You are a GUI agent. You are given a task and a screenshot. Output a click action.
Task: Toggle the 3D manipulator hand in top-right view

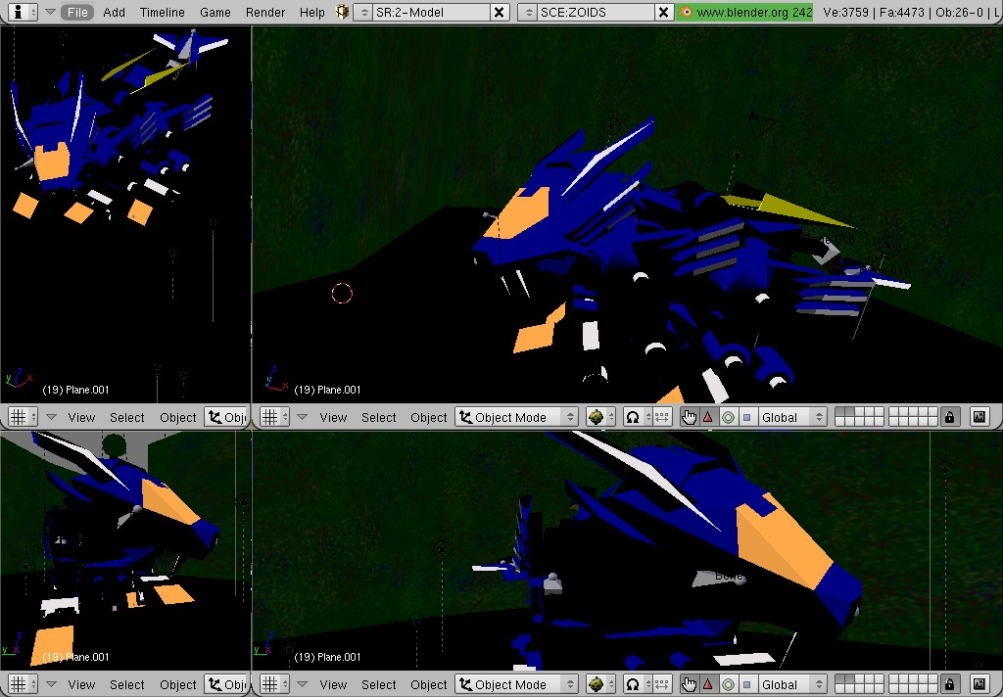[689, 417]
